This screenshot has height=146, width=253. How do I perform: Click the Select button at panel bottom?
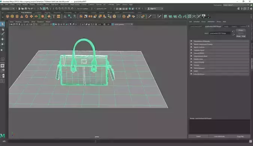click(198, 137)
